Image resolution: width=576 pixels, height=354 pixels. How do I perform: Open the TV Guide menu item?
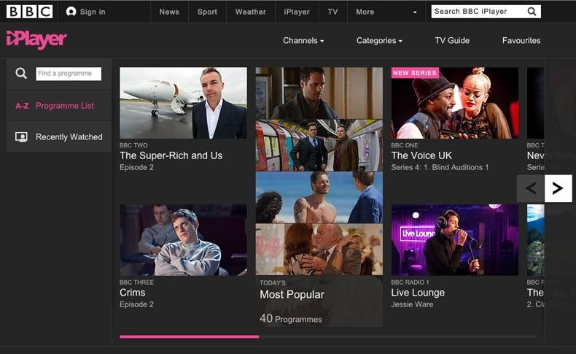[452, 41]
